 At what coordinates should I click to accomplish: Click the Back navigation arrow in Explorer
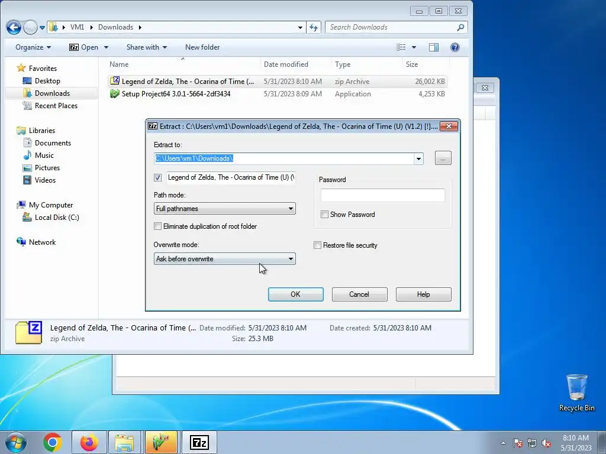pos(14,27)
